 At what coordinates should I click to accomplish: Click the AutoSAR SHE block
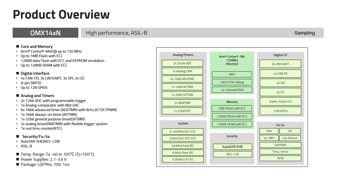point(232,147)
